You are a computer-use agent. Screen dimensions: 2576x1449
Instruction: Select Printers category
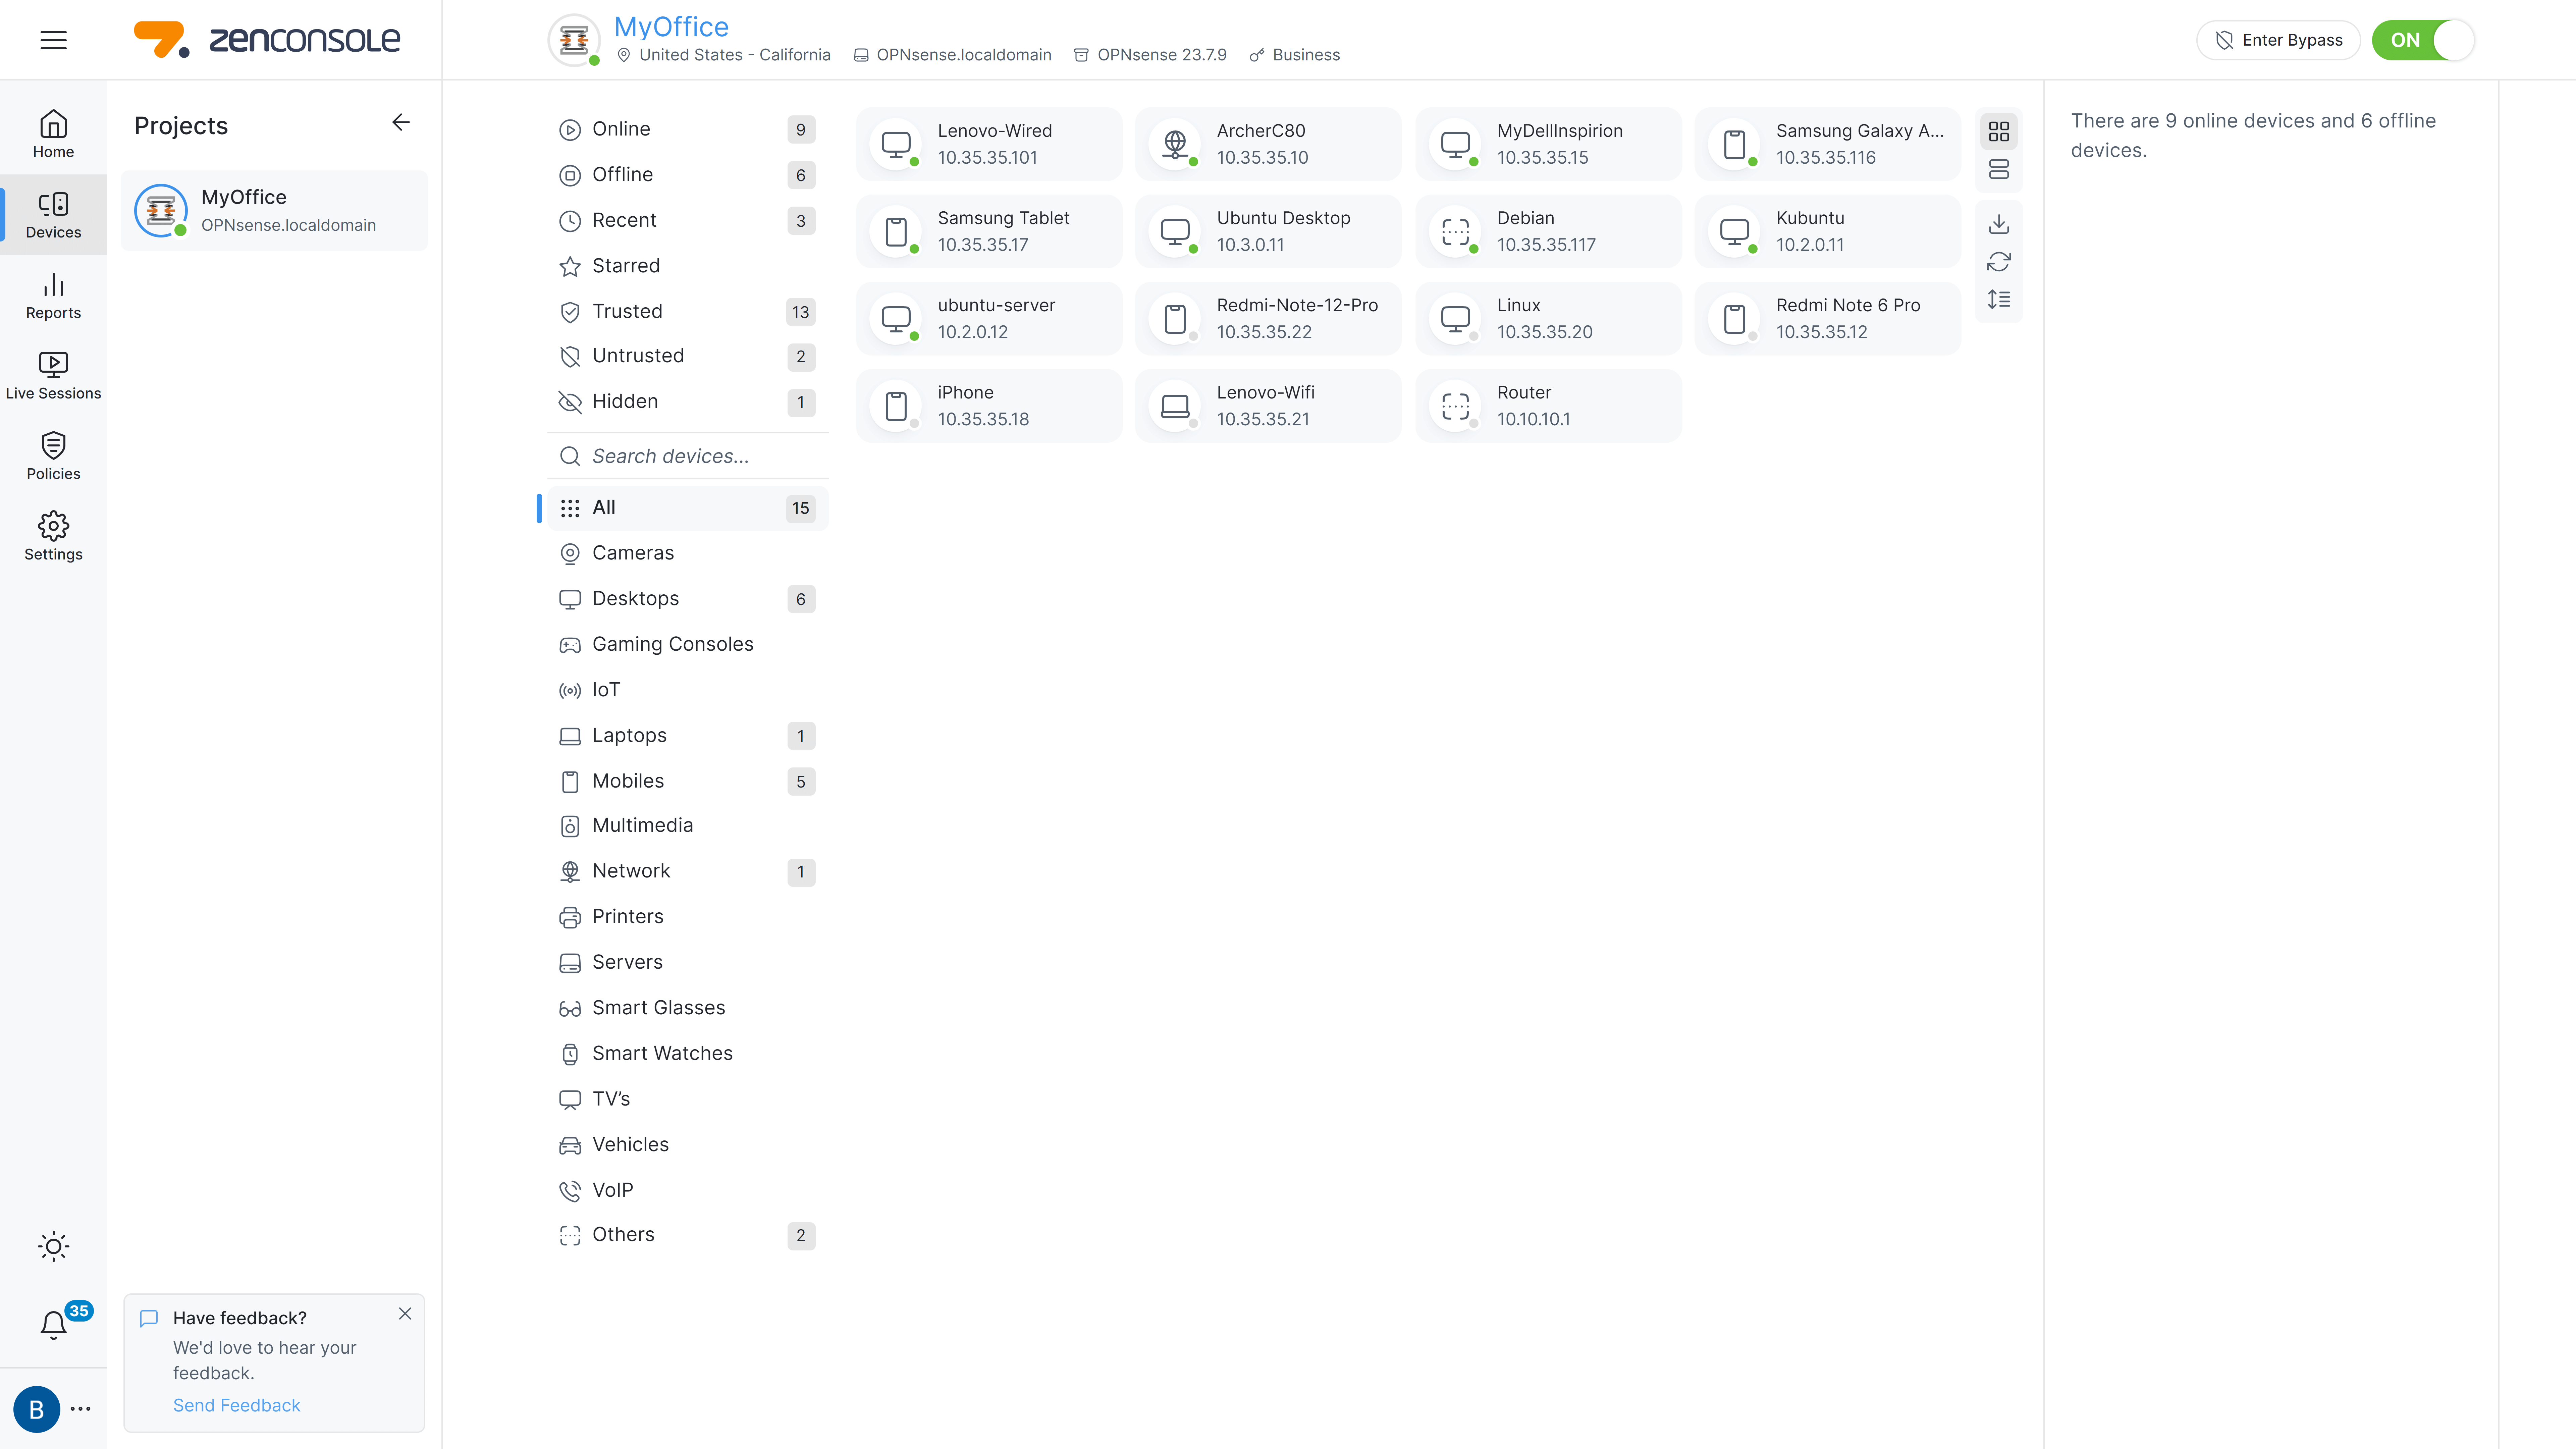tap(688, 917)
